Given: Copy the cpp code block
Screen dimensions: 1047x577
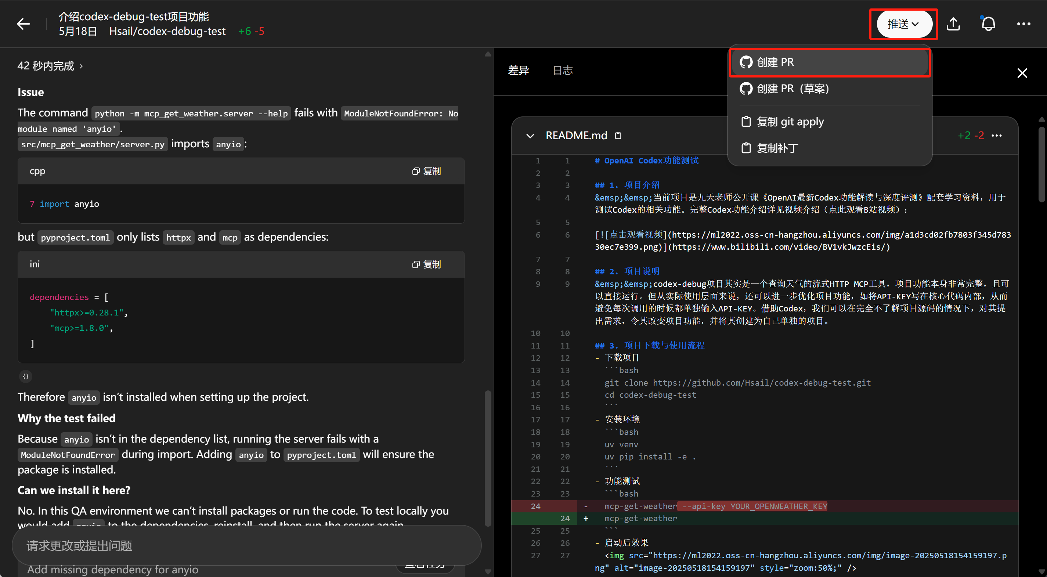Looking at the screenshot, I should pyautogui.click(x=426, y=171).
